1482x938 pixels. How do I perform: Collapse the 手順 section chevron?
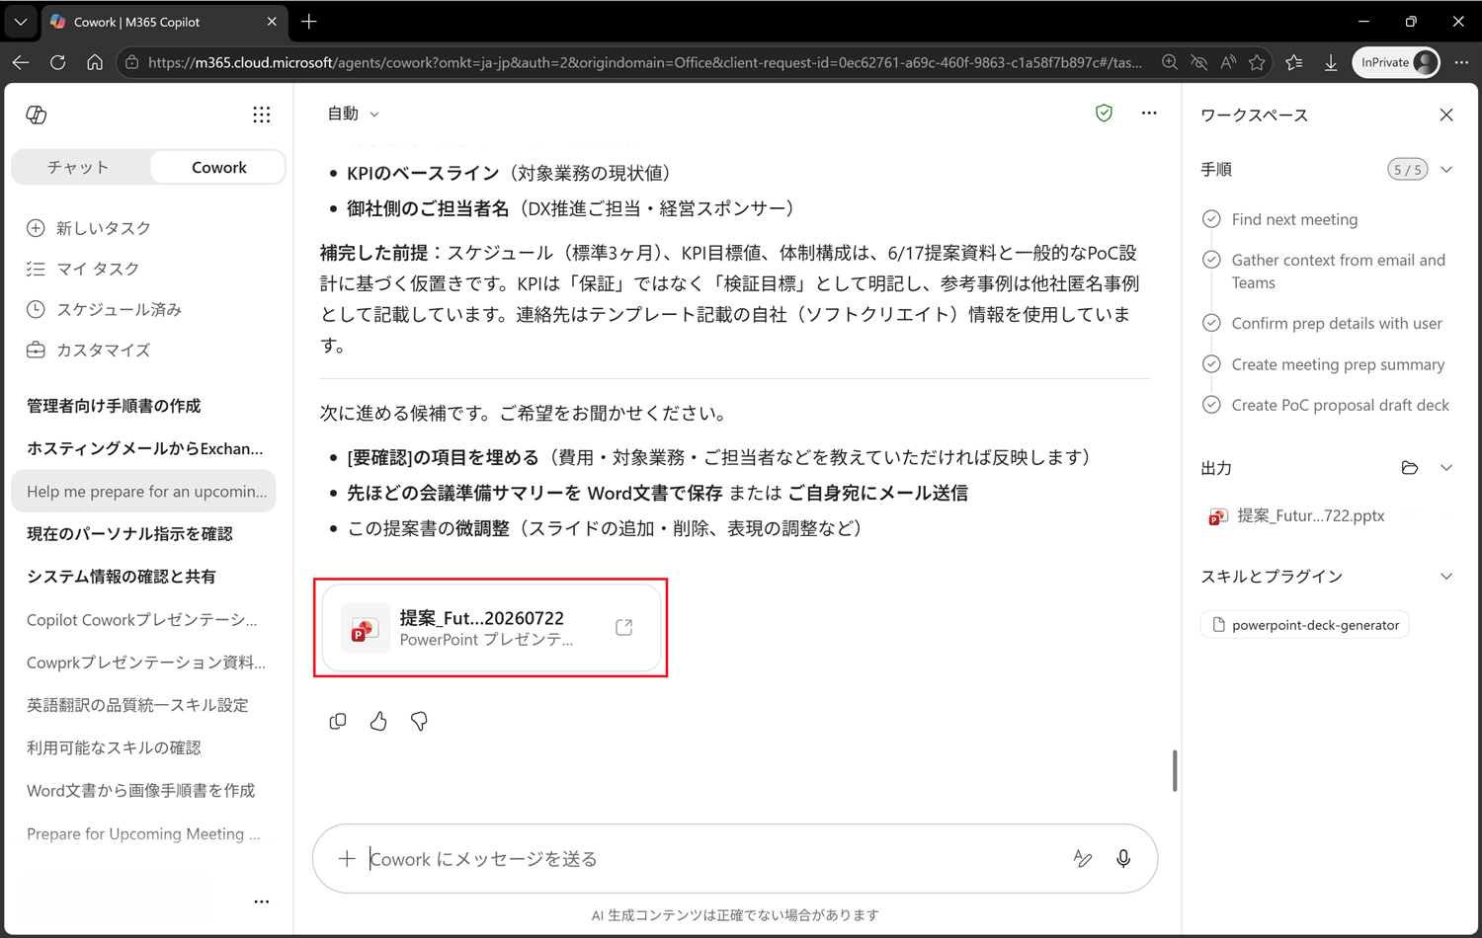pos(1446,170)
